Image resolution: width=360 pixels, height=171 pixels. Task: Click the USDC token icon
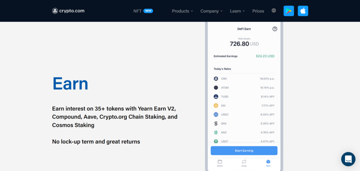216,114
